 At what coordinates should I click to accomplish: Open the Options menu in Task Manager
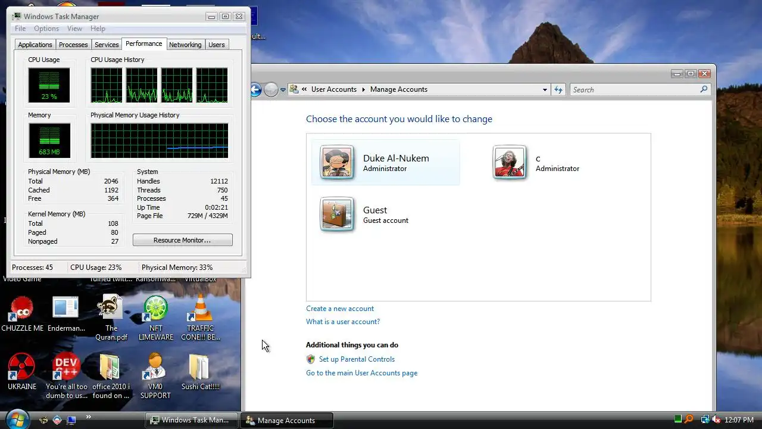click(46, 29)
